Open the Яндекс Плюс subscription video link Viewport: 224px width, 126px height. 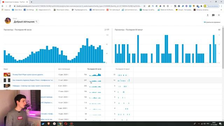pos(33,80)
